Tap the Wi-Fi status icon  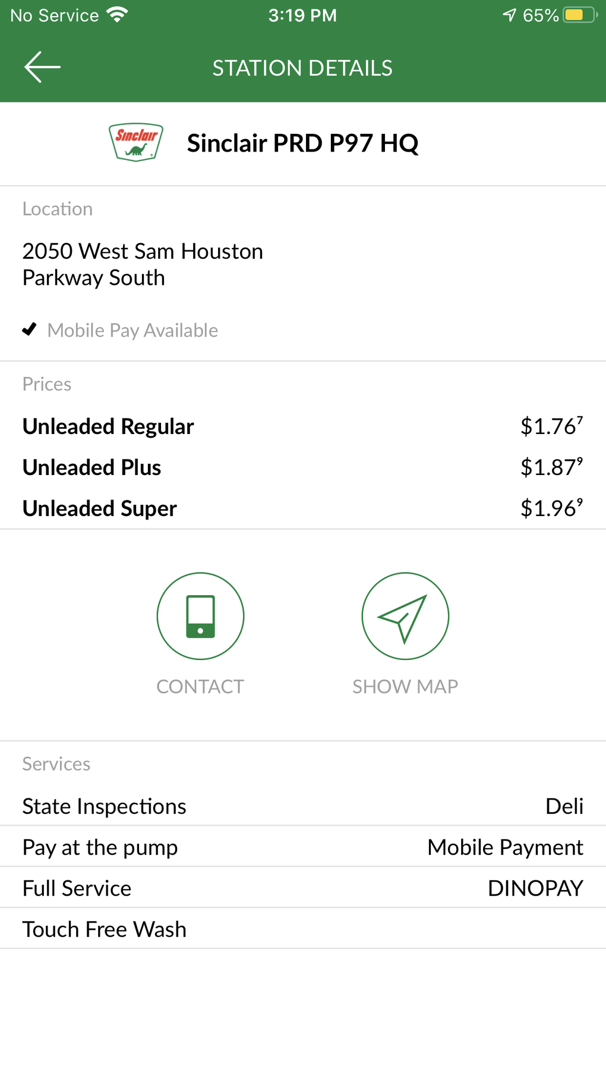click(118, 15)
